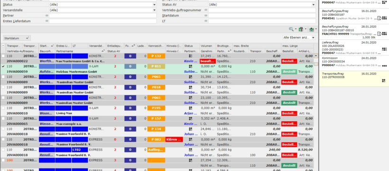Screen dimensions: 389x171
Task: Expand the arrow beside the export icon
Action: [x=316, y=29]
